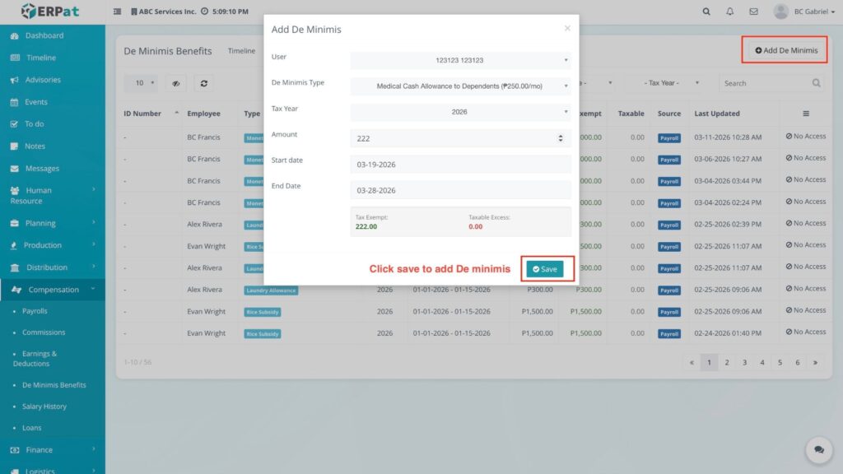Open the chat bubble widget

(818, 449)
